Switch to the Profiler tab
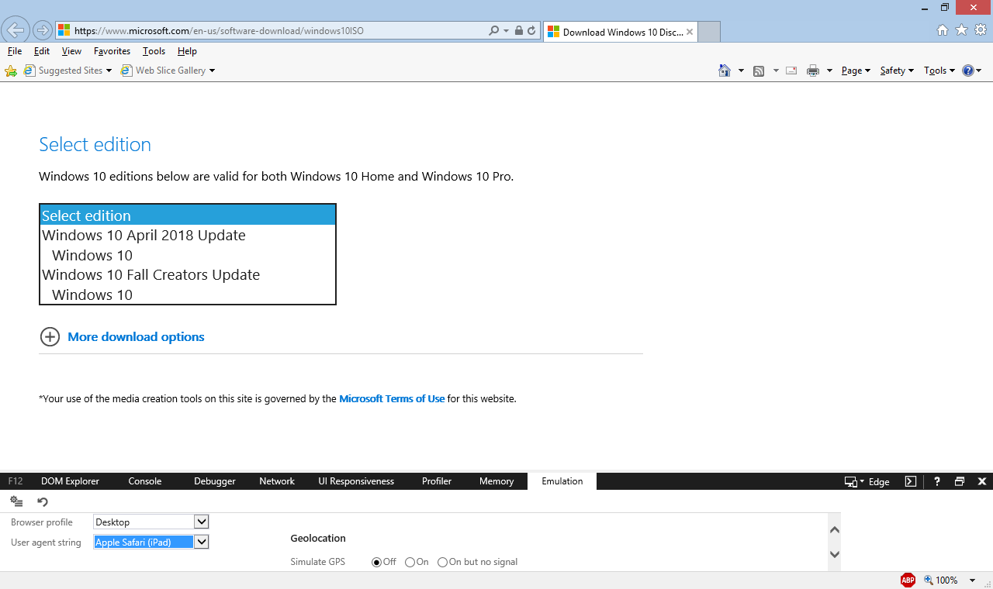The height and width of the screenshot is (589, 993). 437,481
